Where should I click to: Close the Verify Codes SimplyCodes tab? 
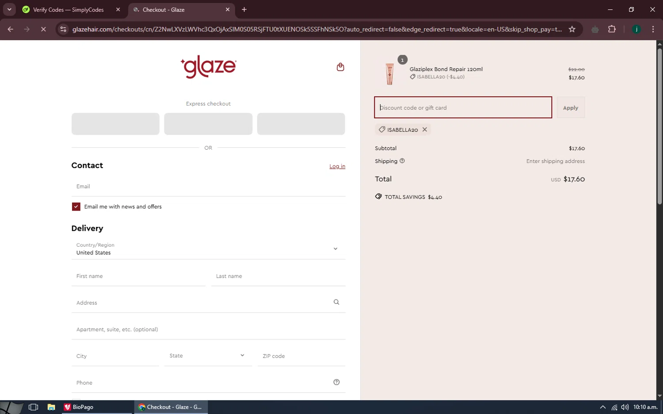click(x=118, y=10)
